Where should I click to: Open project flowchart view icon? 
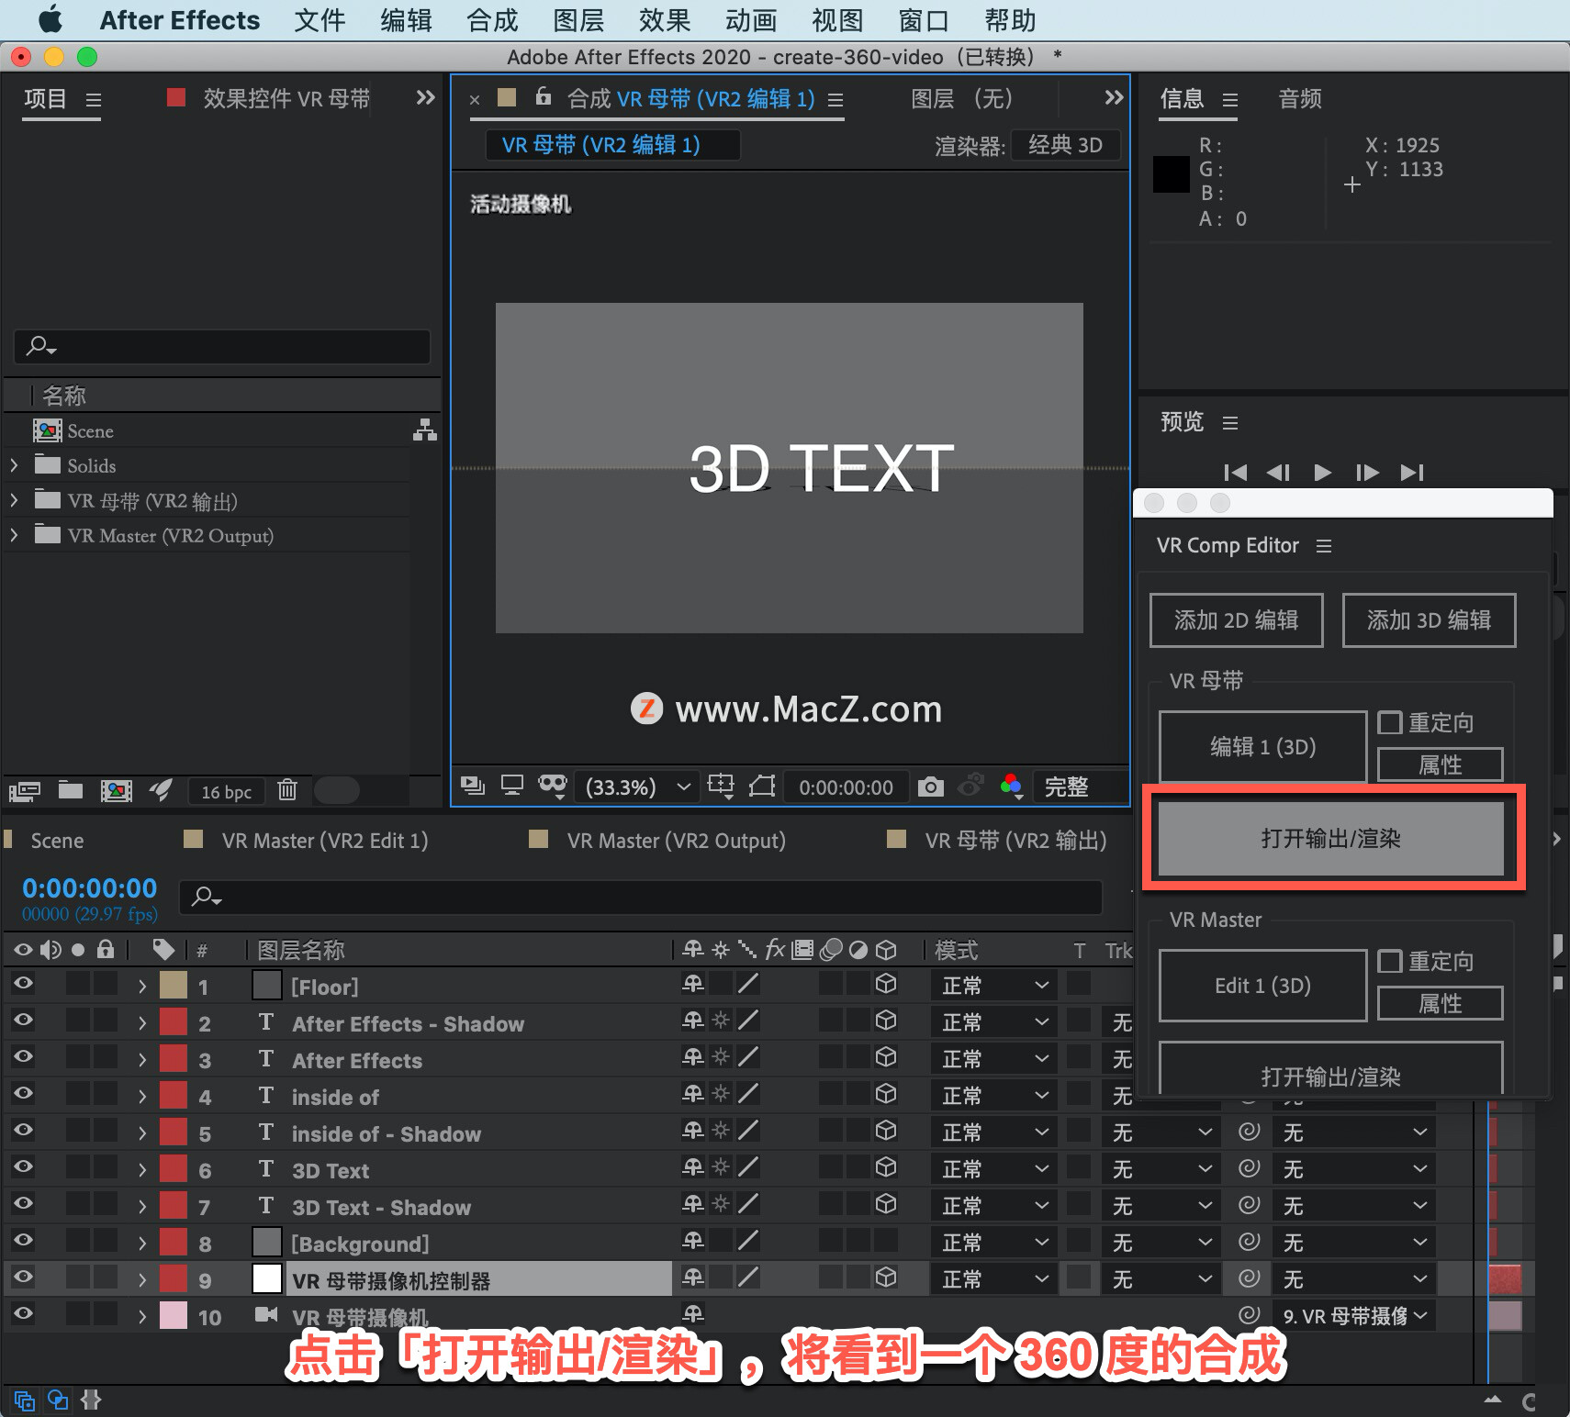(x=424, y=430)
